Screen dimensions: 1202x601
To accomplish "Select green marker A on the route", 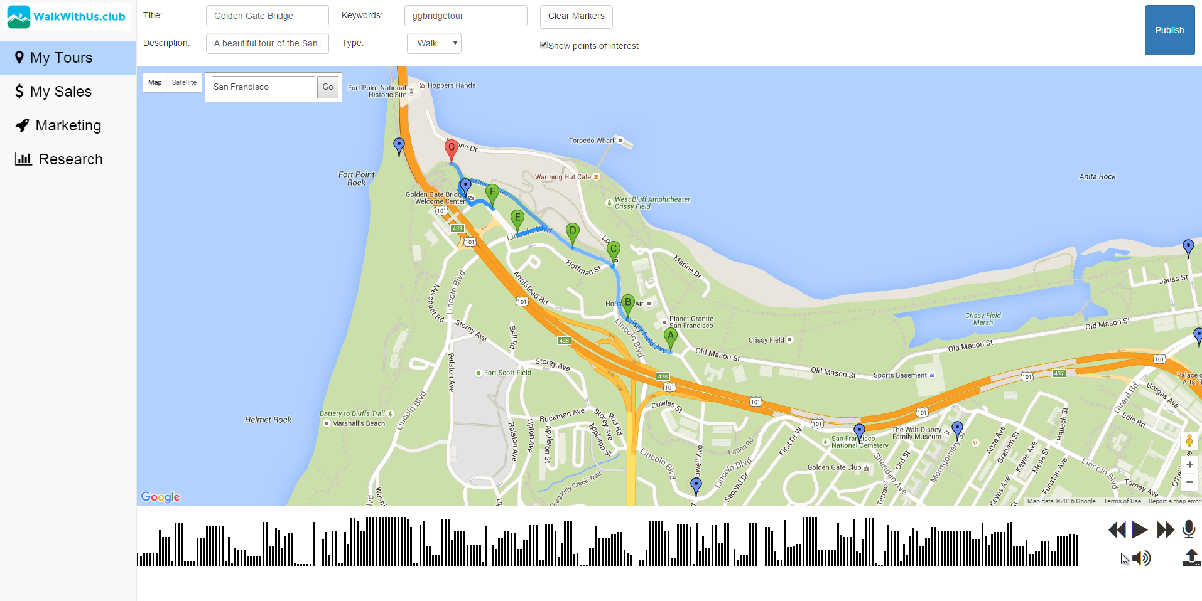I will pos(671,339).
